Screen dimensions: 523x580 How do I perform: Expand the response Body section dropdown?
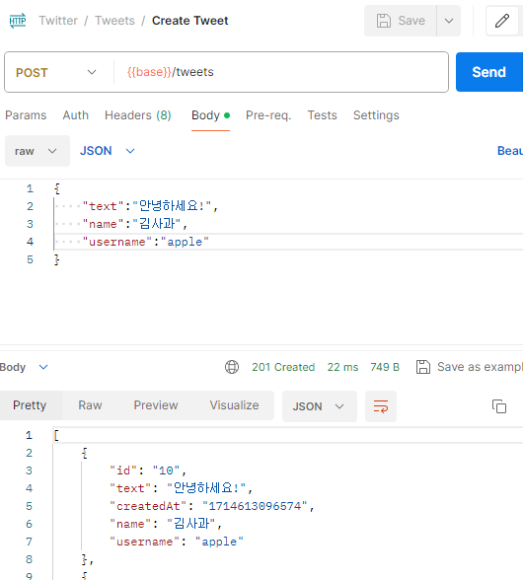point(43,367)
